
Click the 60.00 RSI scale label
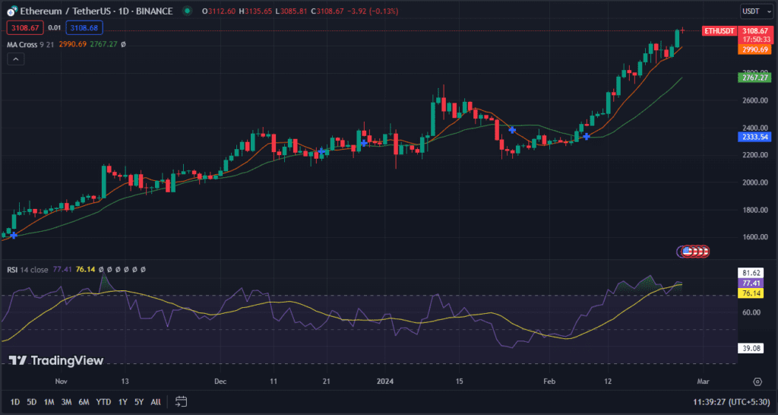pyautogui.click(x=753, y=312)
